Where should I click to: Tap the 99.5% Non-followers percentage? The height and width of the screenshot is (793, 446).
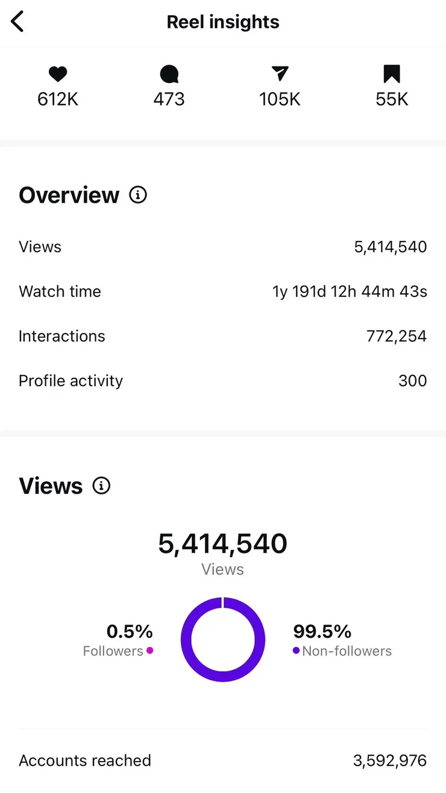pyautogui.click(x=322, y=631)
